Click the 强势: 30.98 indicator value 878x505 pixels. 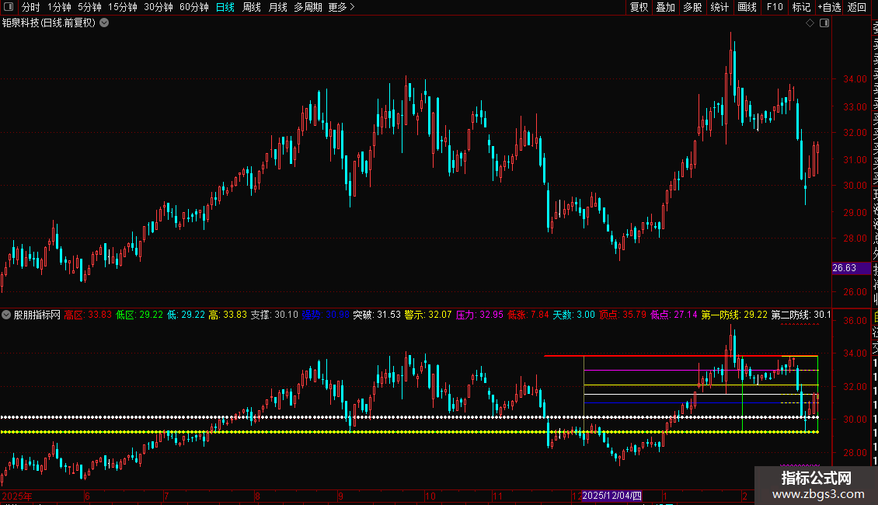pyautogui.click(x=326, y=315)
